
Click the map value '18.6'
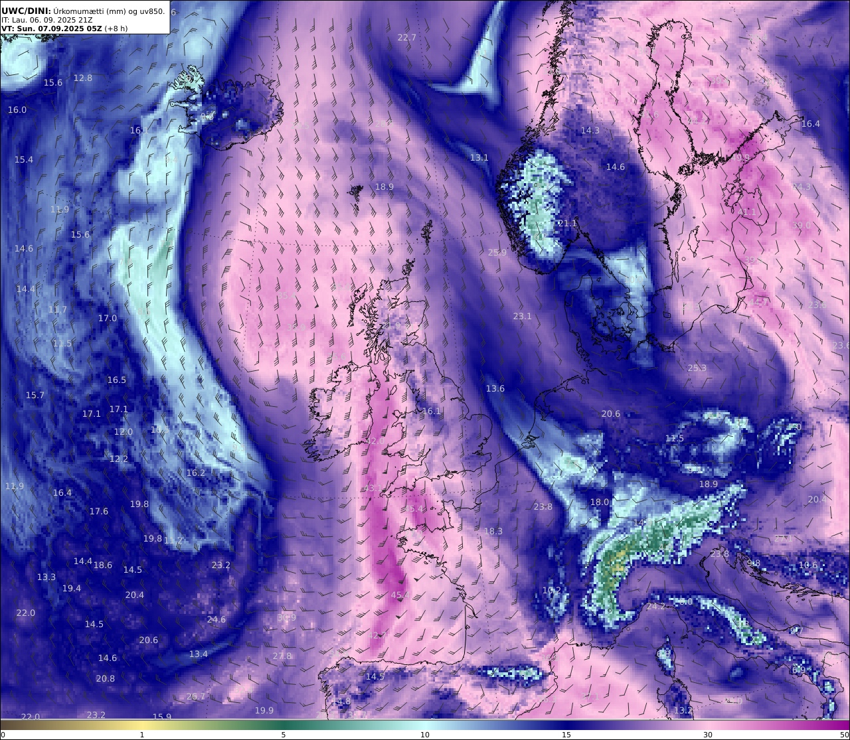(103, 565)
